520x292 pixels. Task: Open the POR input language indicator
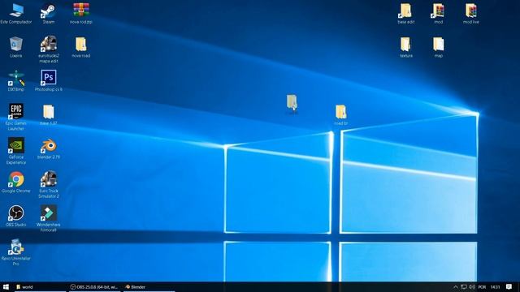[482, 287]
